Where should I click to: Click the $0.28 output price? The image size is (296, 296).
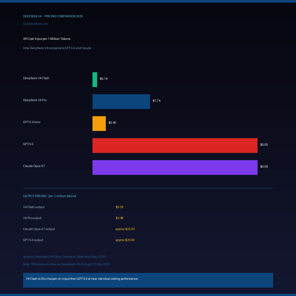119,207
